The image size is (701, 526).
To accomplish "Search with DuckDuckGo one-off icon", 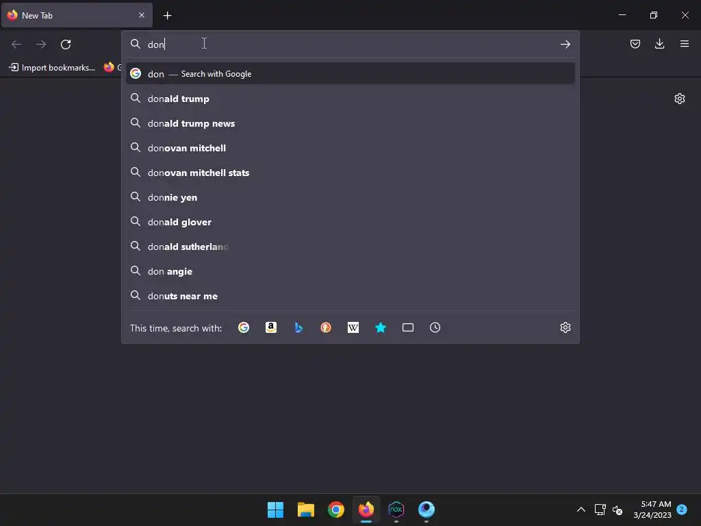I will coord(326,327).
